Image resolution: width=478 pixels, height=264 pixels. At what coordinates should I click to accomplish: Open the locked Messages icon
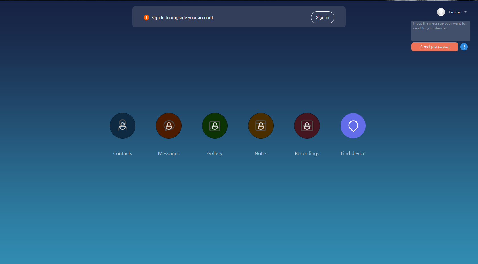[x=169, y=126]
